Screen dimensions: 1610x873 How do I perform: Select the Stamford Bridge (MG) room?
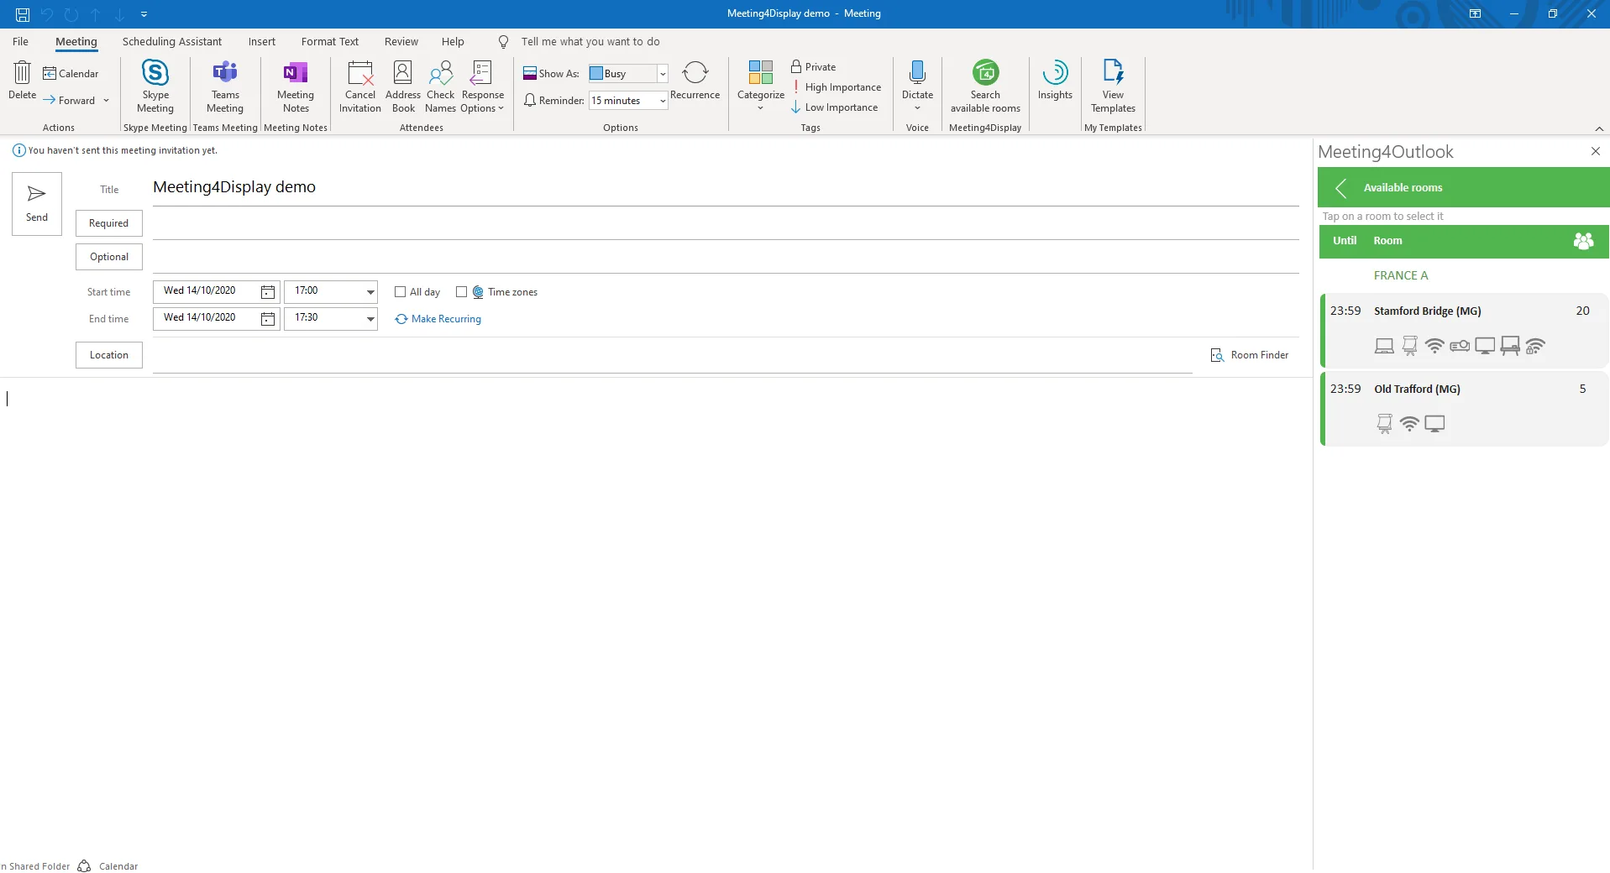[x=1463, y=330]
